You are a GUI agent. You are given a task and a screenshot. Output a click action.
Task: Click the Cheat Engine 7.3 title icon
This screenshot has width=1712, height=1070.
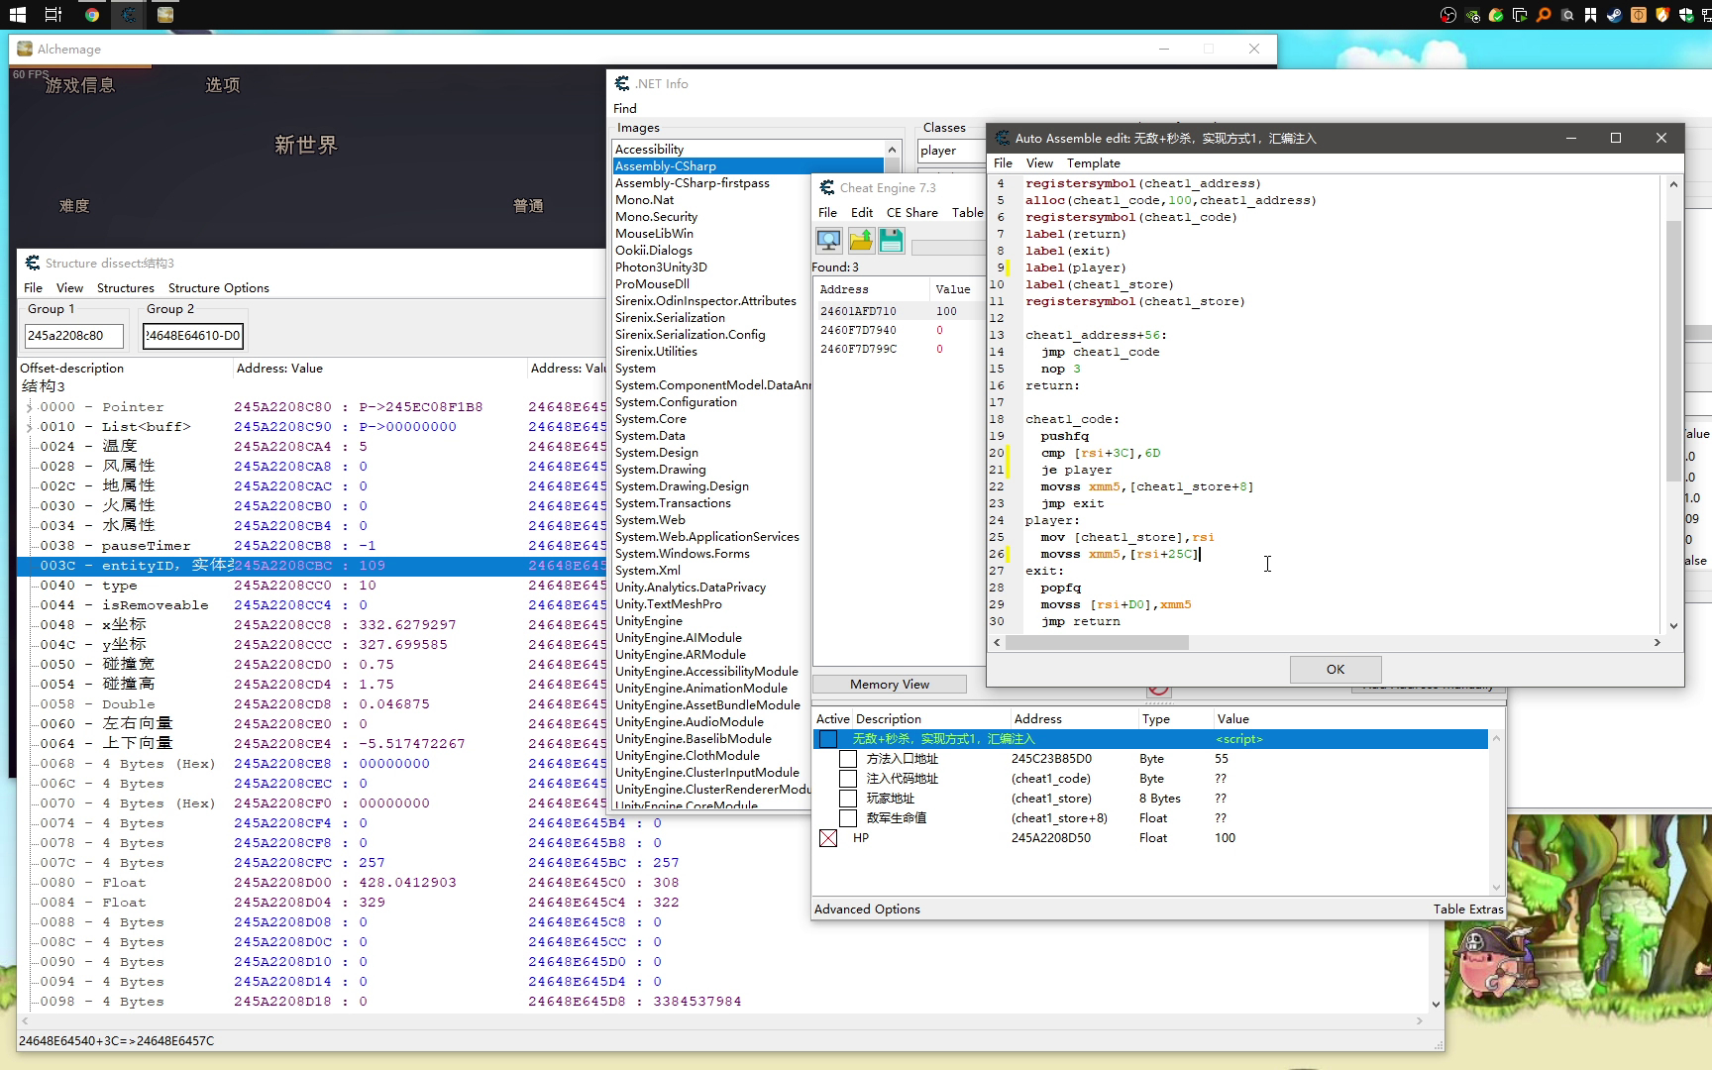[x=827, y=187]
